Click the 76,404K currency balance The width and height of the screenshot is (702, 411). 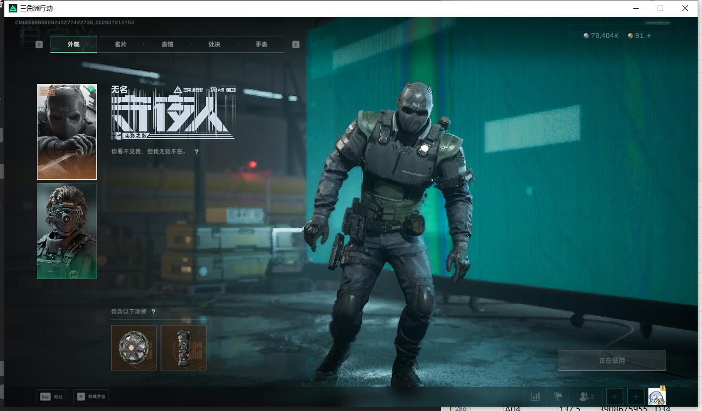pos(601,36)
